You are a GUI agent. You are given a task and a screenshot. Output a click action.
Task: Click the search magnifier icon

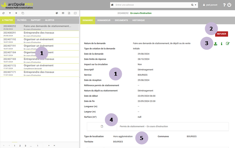click(192, 5)
